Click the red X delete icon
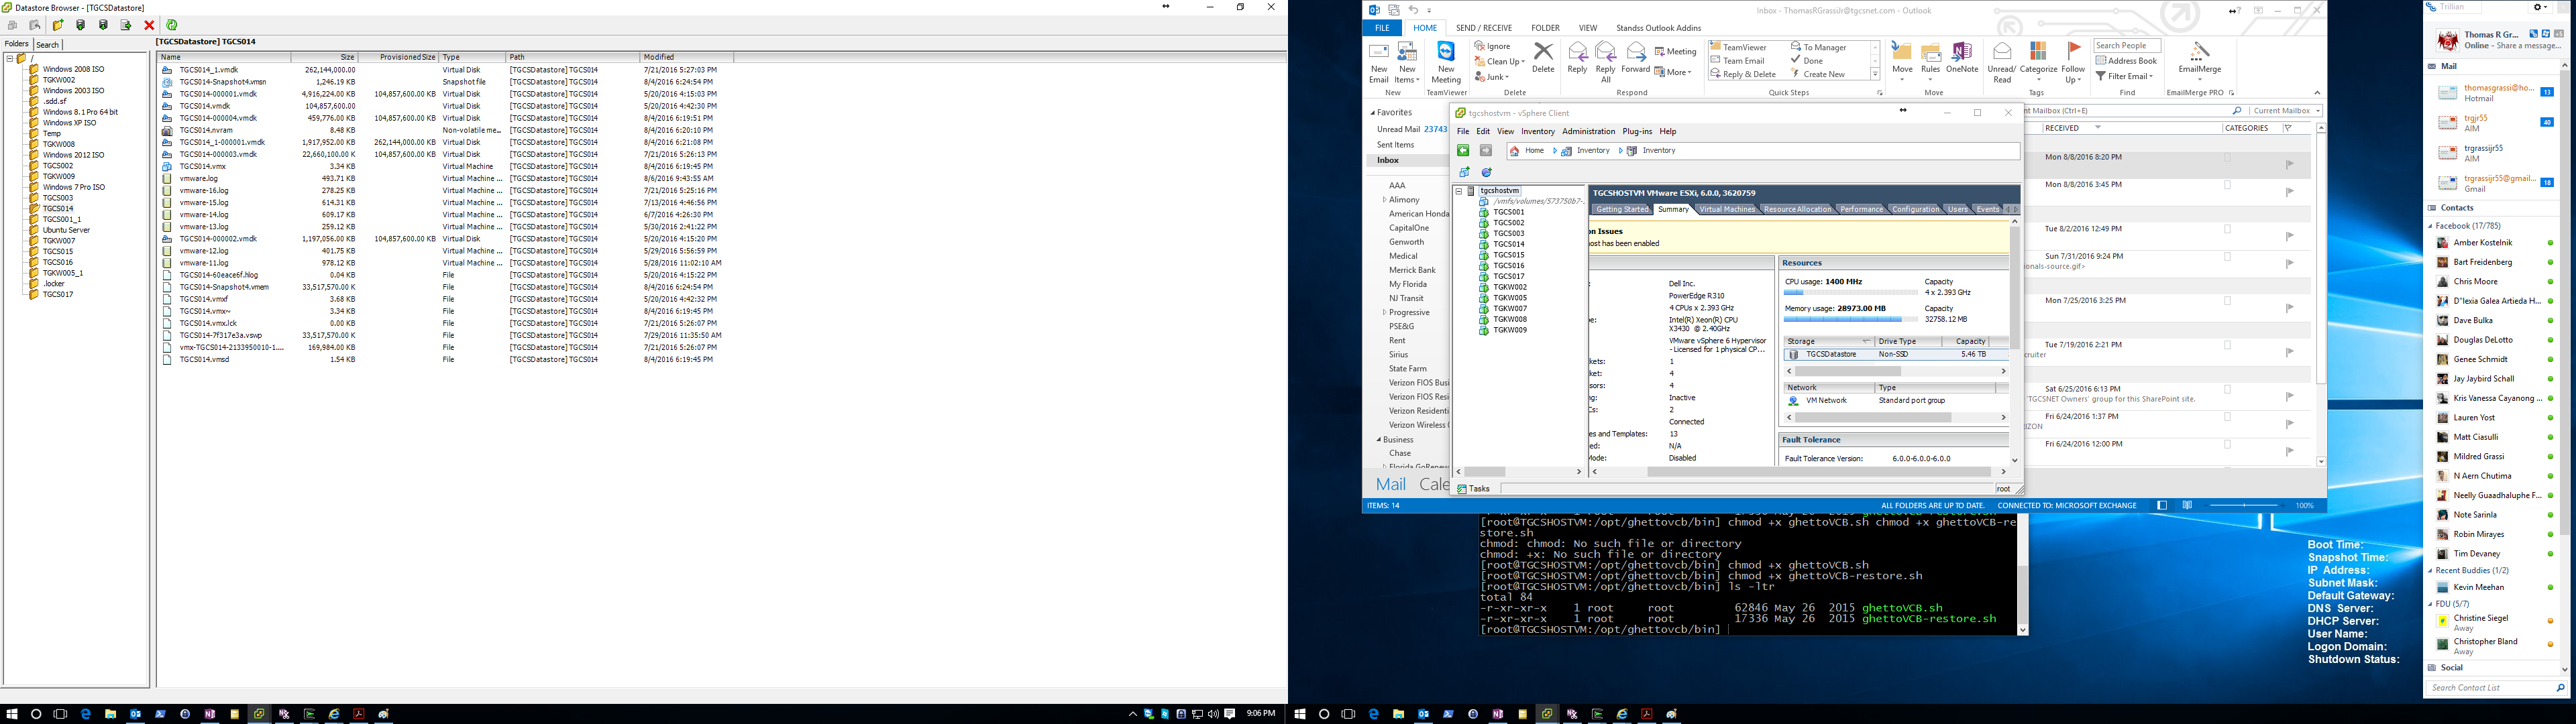The image size is (2576, 724). coord(149,25)
